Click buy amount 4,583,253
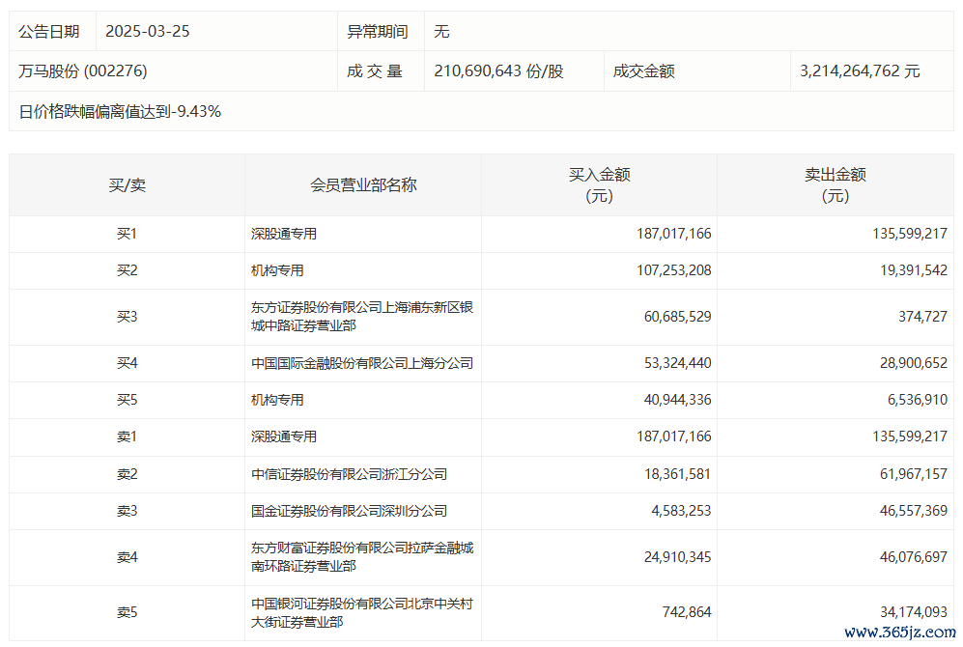Viewport: 963px width, 647px height. (x=681, y=512)
